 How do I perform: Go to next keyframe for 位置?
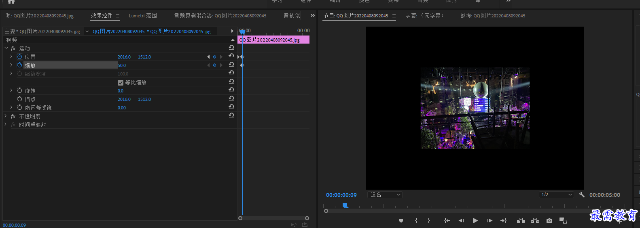[x=221, y=57]
